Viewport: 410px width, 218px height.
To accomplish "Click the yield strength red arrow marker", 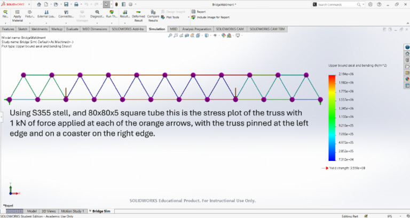I will click(x=325, y=168).
